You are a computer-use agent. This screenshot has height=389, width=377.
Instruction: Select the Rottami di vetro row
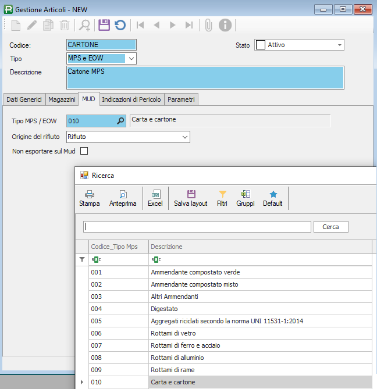point(173,333)
